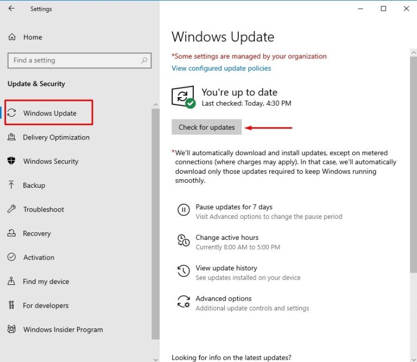Open View update history
Image resolution: width=417 pixels, height=362 pixels.
tap(226, 268)
